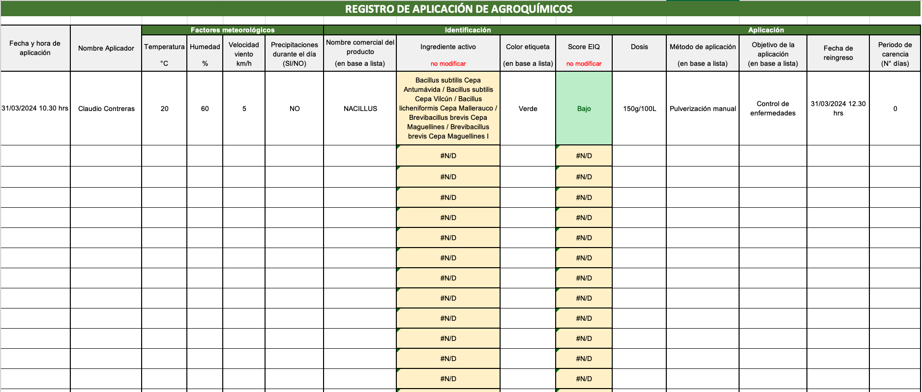Select the "Objetivo de la aplicación" header

773,53
